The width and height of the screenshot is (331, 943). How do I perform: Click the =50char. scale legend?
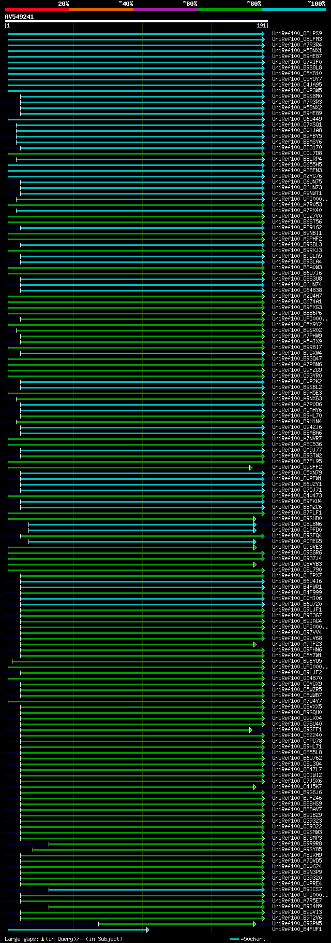pyautogui.click(x=248, y=939)
